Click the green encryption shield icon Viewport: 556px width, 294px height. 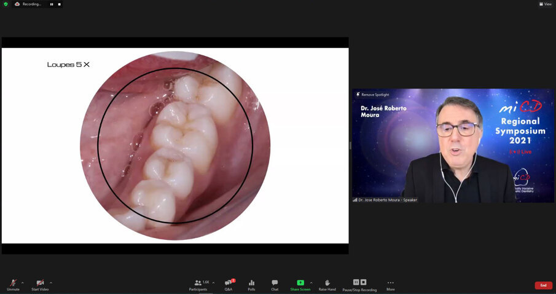[x=6, y=4]
